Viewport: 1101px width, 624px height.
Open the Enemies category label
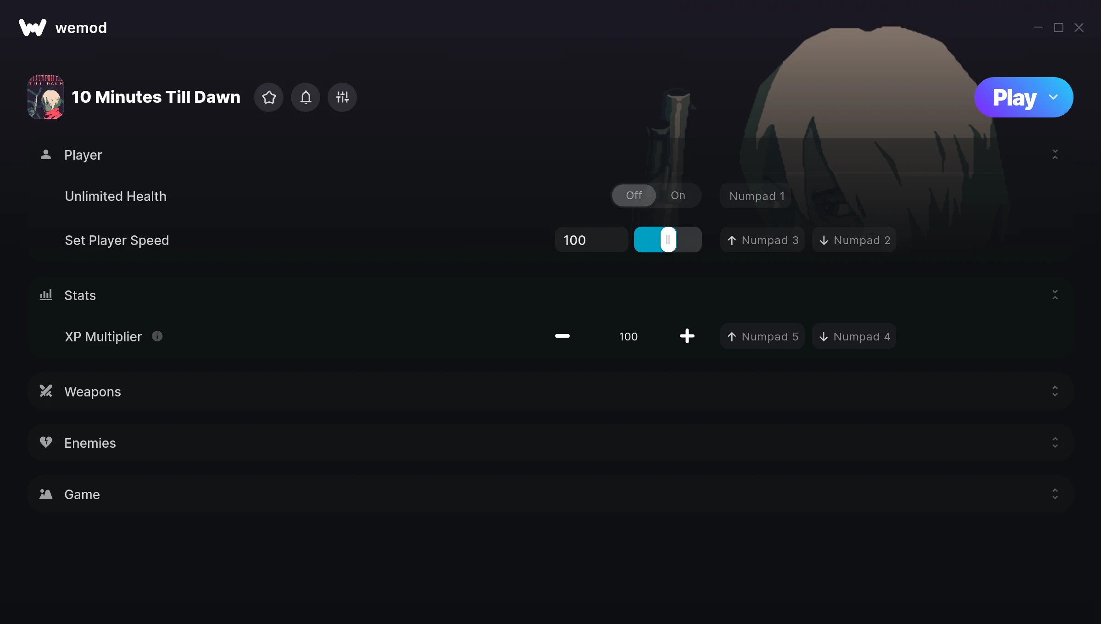click(x=90, y=443)
